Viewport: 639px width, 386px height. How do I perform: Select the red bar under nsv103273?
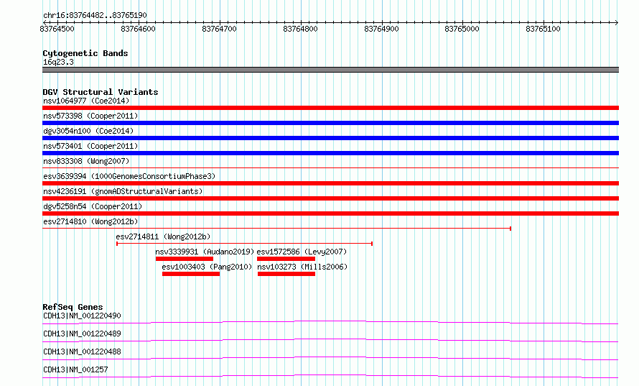tap(286, 274)
